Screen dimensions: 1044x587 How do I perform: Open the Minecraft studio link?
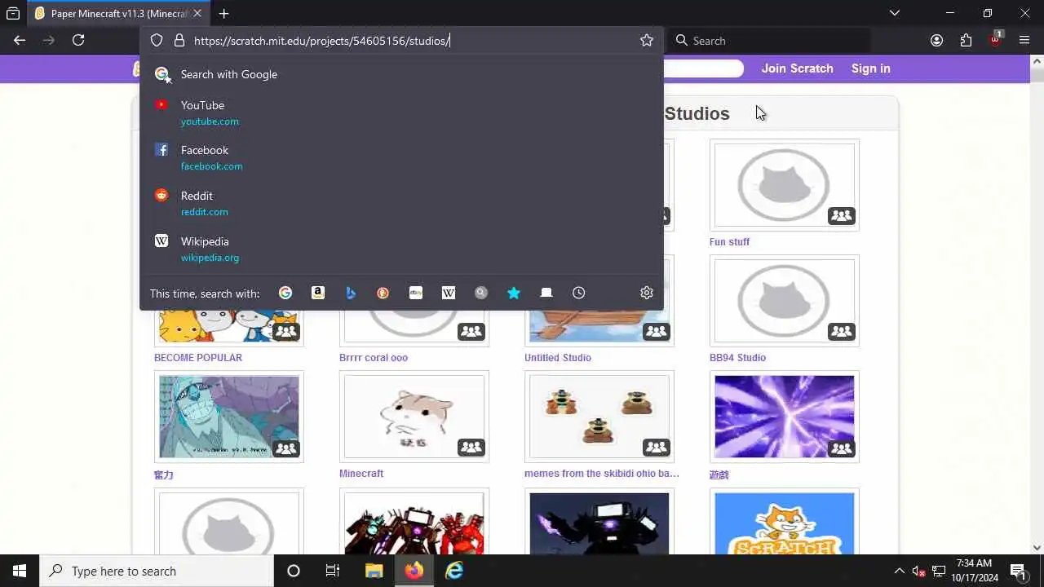[361, 473]
